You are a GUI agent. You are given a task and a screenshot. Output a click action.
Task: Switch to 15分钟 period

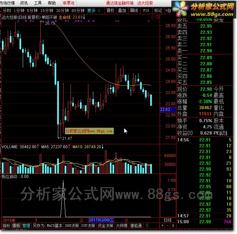click(47, 11)
